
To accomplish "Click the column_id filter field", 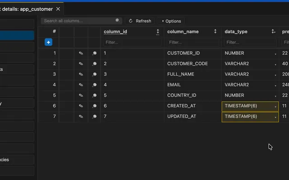I will pyautogui.click(x=132, y=42).
